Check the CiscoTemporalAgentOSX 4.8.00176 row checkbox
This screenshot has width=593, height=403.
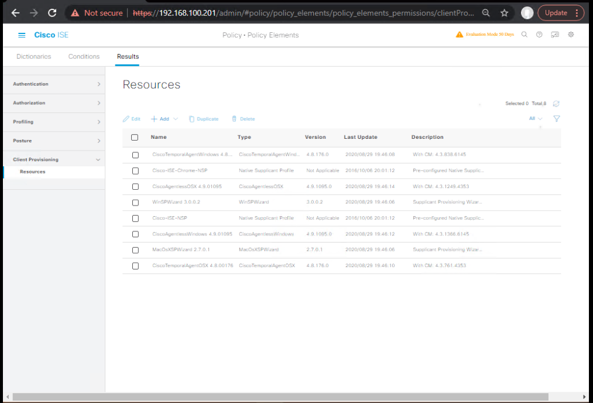click(x=135, y=266)
